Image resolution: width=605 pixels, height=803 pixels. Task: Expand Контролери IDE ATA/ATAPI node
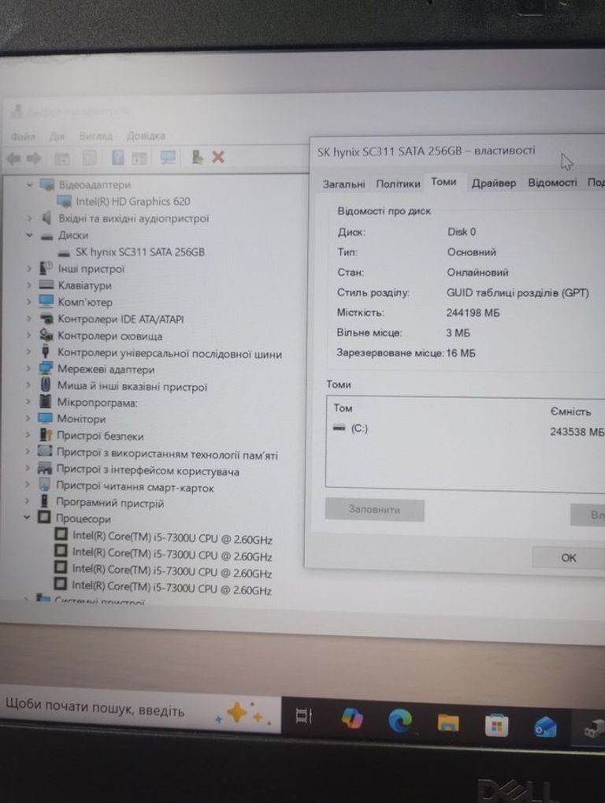[29, 319]
